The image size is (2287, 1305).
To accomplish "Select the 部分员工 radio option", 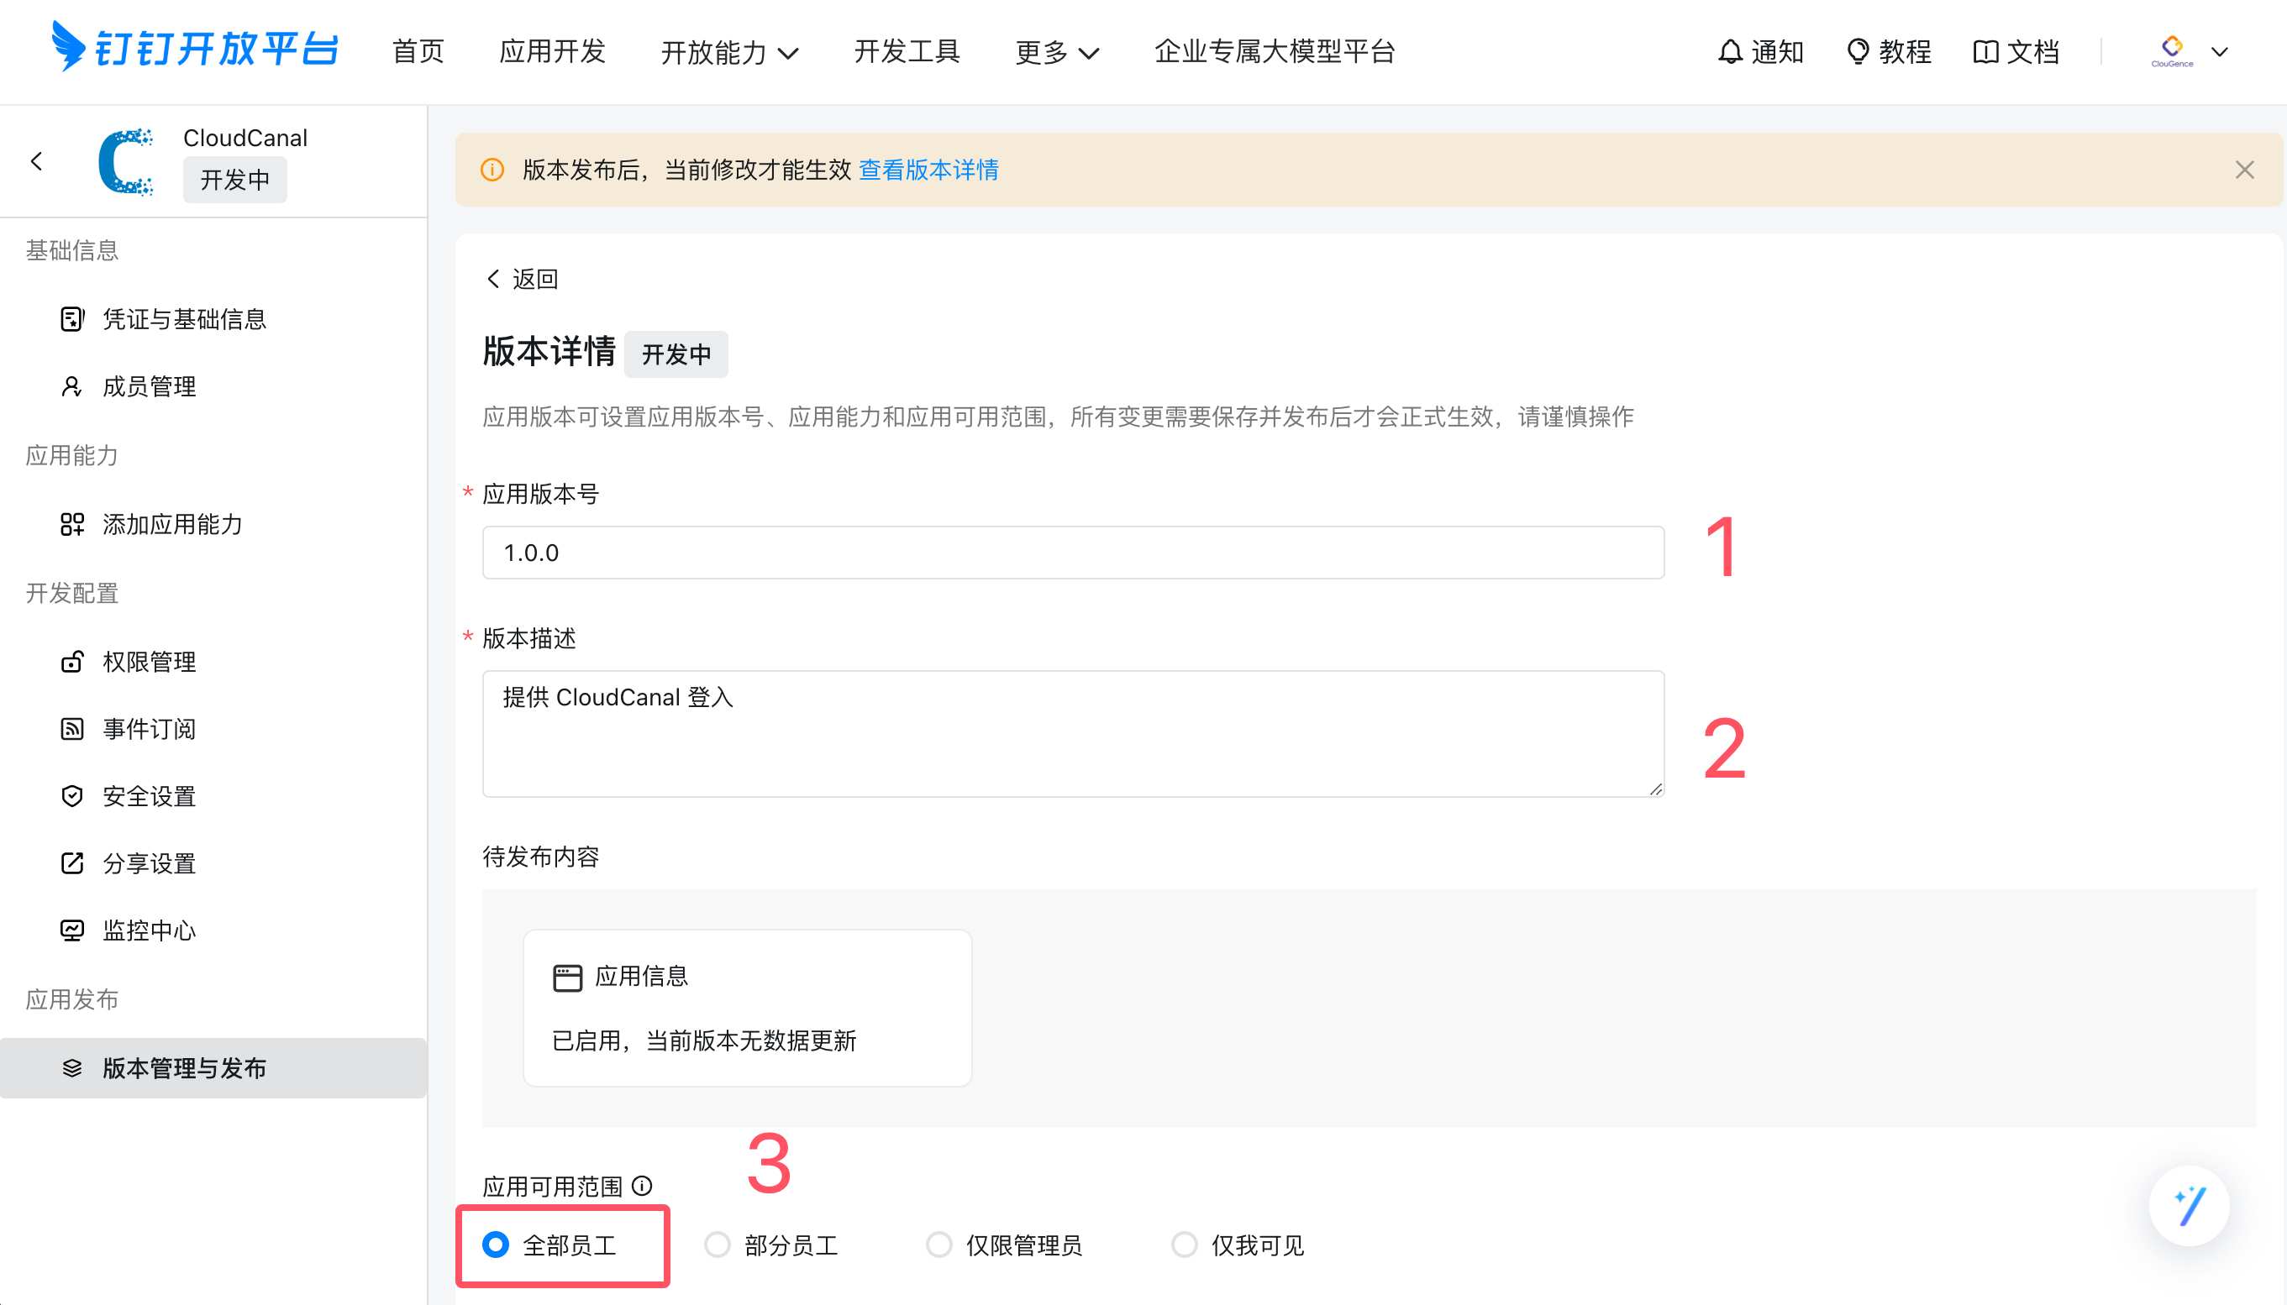I will point(718,1245).
